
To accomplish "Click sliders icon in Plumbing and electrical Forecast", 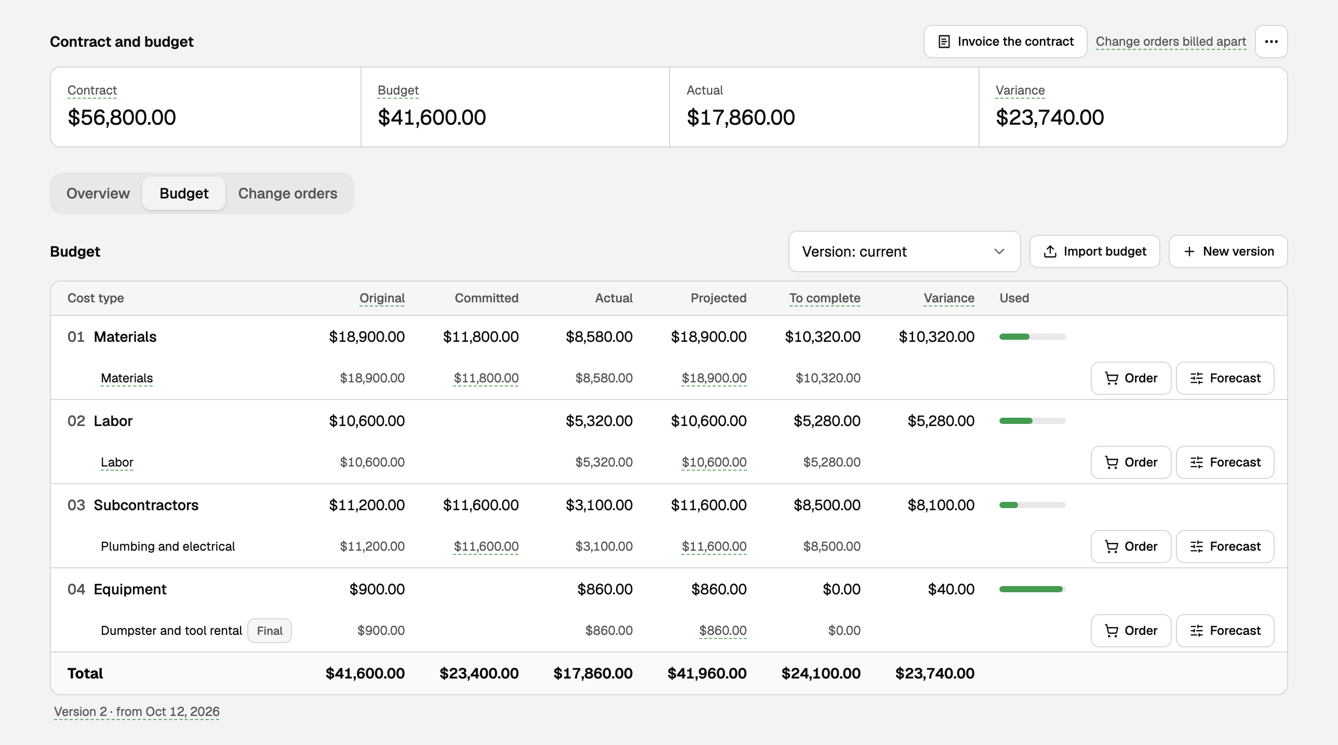I will 1197,547.
